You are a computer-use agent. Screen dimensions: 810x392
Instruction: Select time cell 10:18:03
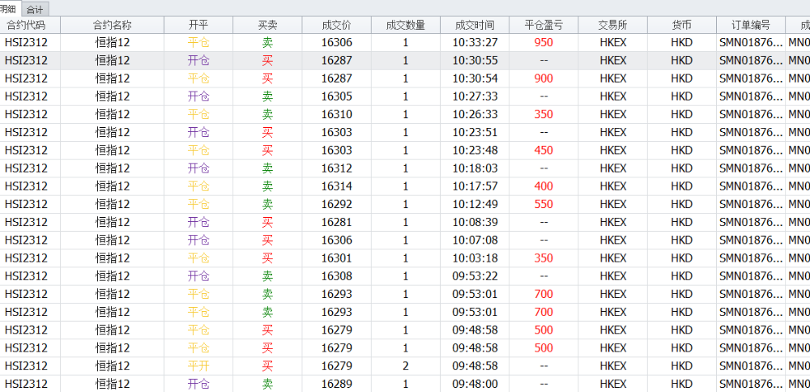475,168
